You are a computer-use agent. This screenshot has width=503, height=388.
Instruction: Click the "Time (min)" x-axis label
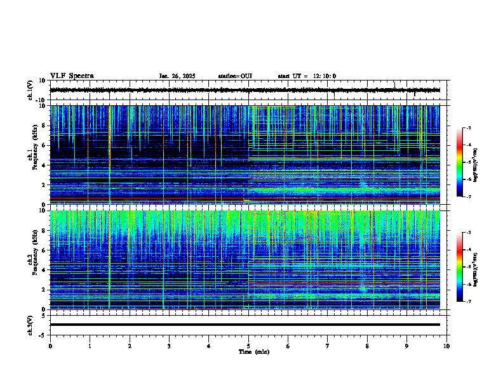coord(254,352)
